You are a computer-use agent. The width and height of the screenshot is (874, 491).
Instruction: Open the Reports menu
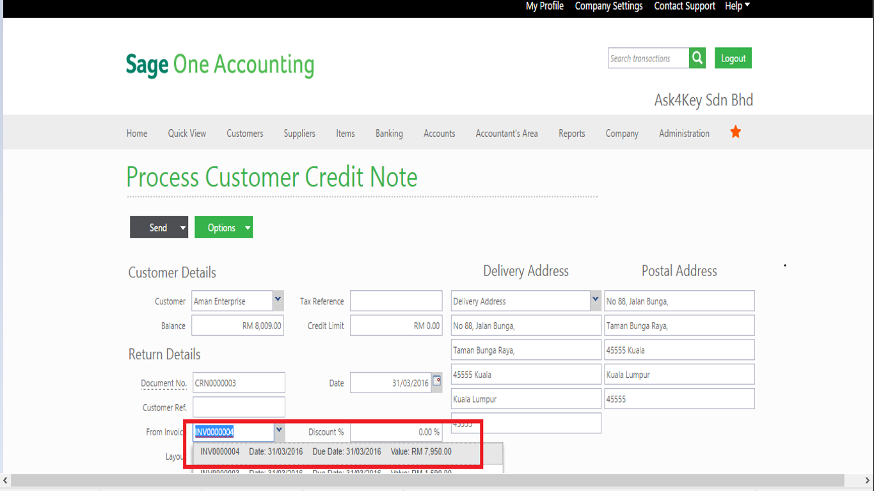(572, 133)
